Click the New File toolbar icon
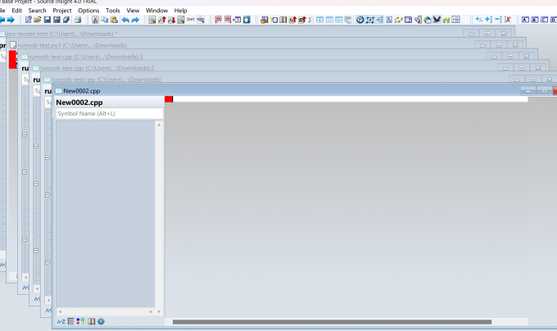 click(x=29, y=20)
